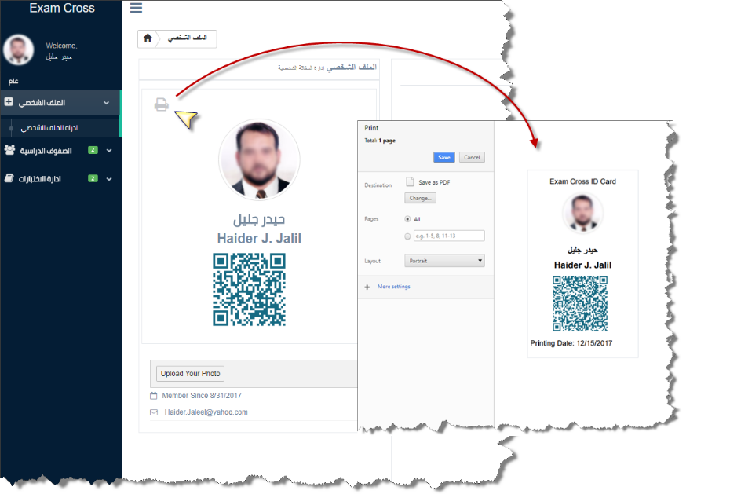Click the More settings link
This screenshot has height=494, width=730.
(394, 287)
